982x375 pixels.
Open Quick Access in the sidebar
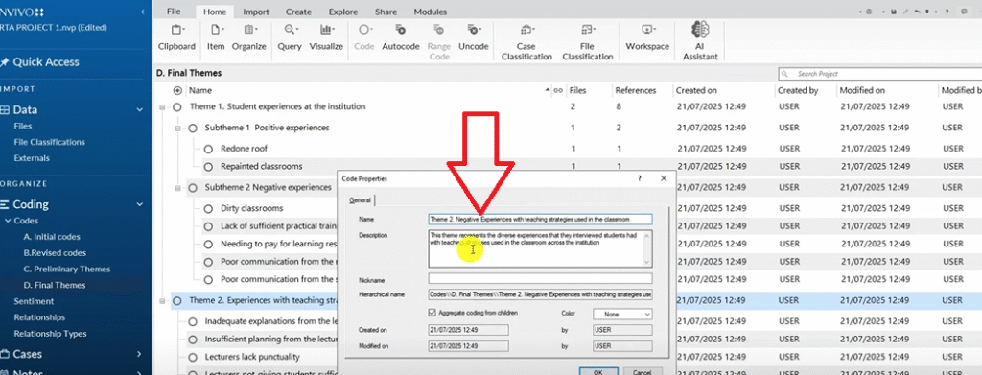[46, 62]
